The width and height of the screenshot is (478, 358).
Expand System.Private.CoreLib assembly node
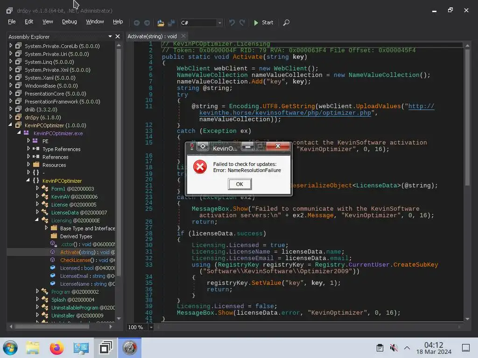11,46
